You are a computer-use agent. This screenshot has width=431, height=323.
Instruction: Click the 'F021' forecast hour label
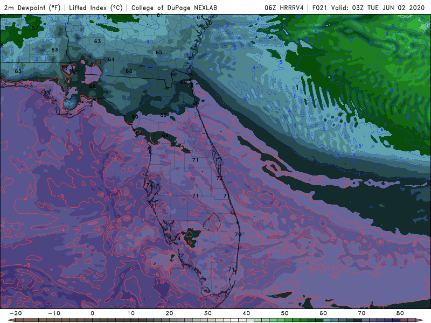click(x=320, y=8)
